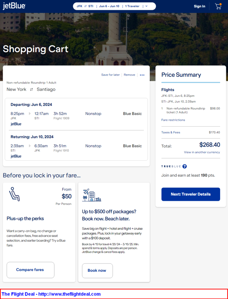Click the Compare fares button
The image size is (228, 299).
click(30, 270)
